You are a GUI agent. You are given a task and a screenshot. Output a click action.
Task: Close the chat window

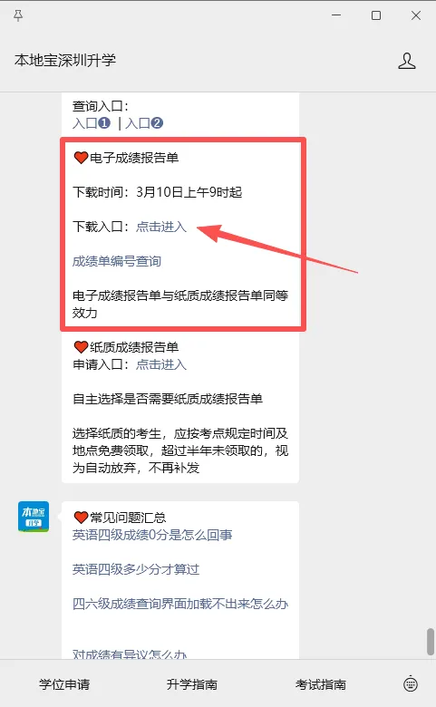coord(416,15)
